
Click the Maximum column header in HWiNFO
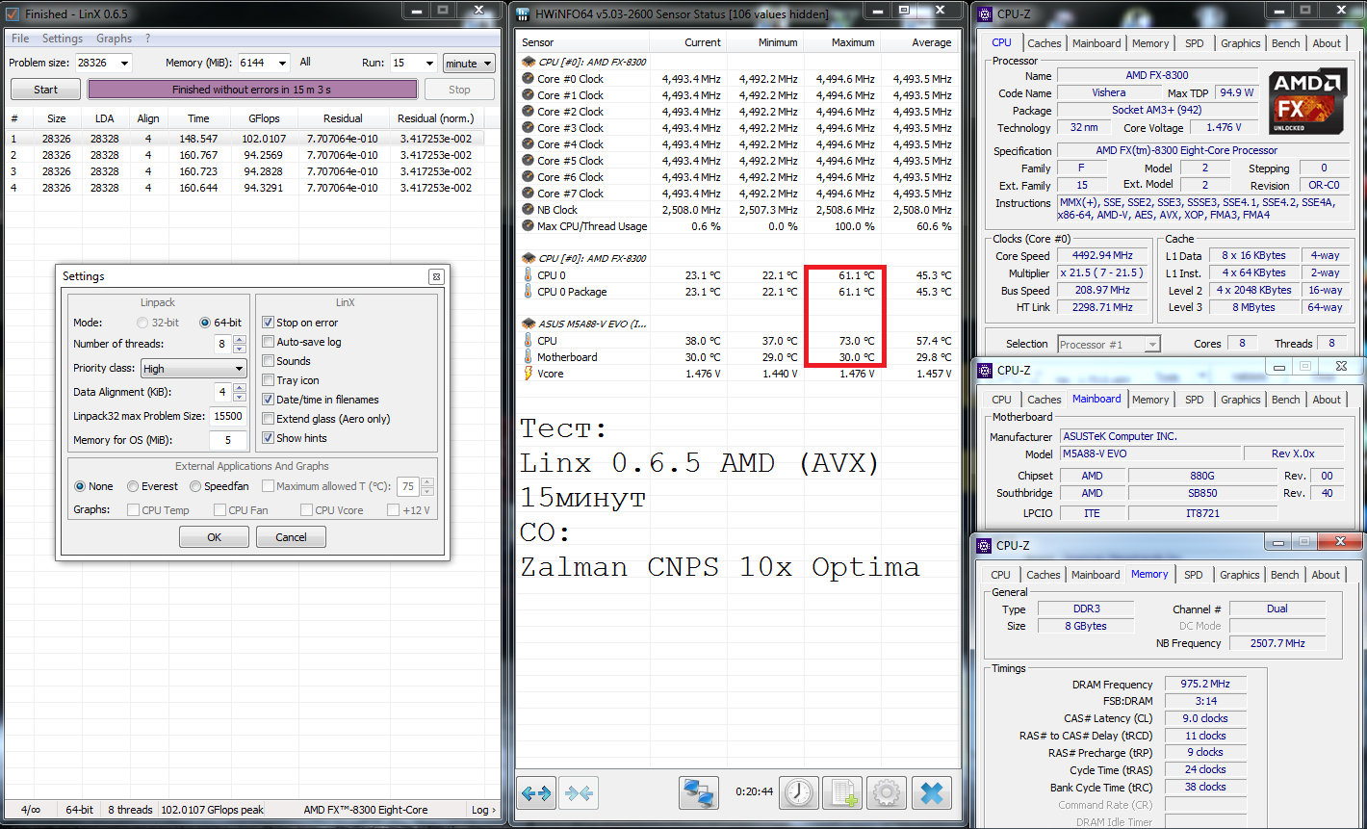(842, 42)
